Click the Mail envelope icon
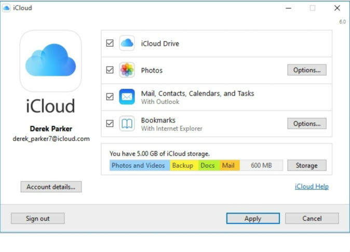 127,97
